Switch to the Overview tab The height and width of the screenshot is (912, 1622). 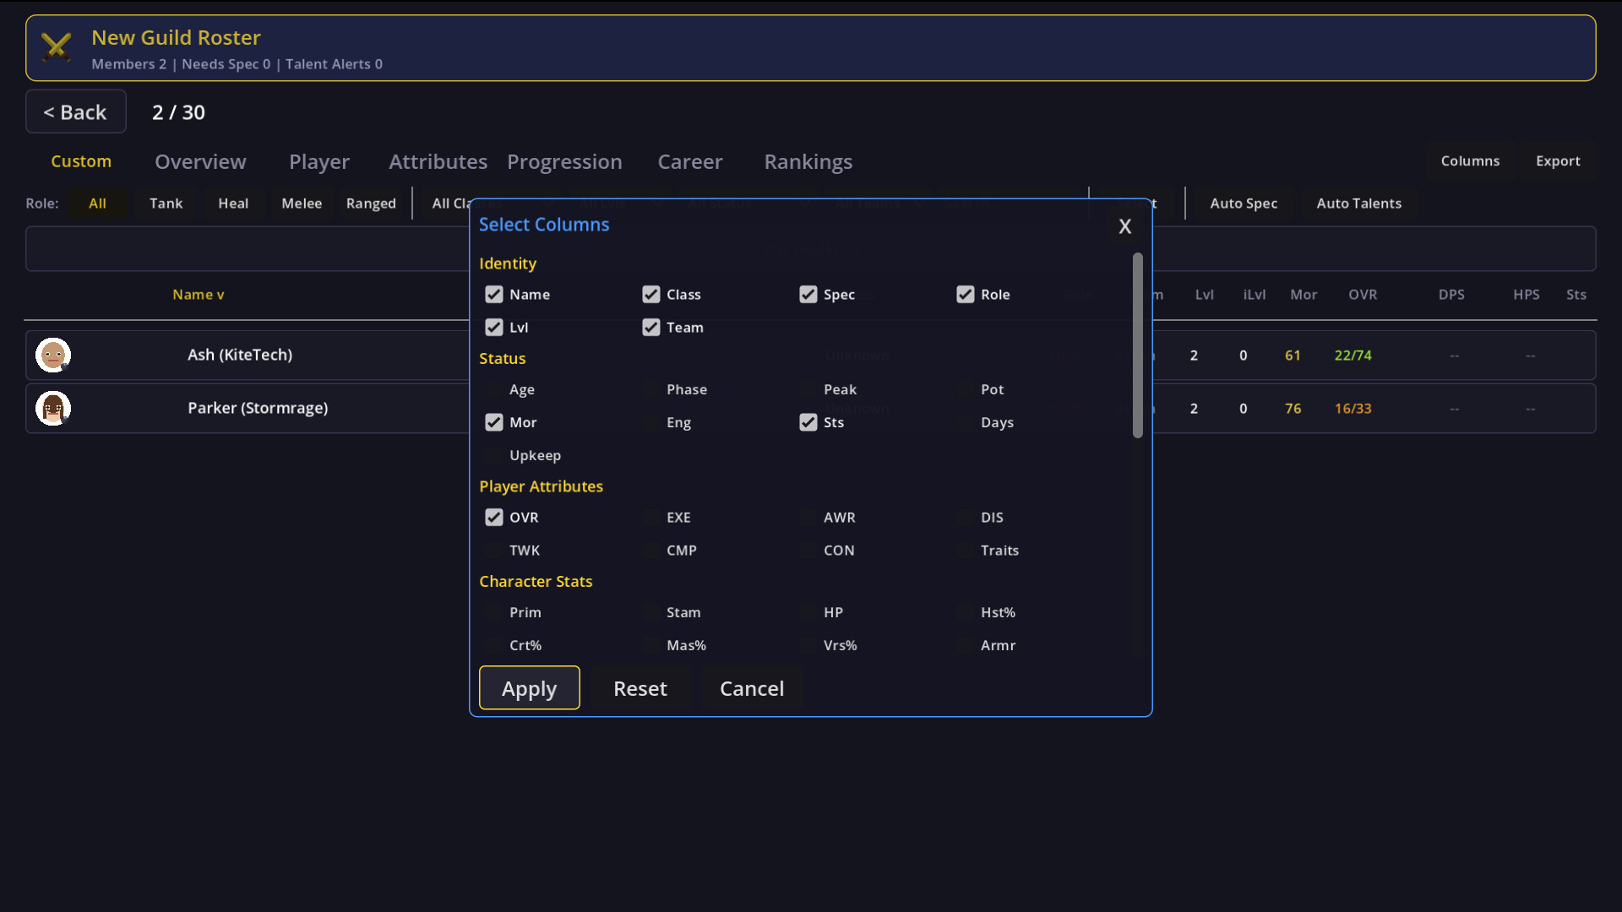coord(199,161)
